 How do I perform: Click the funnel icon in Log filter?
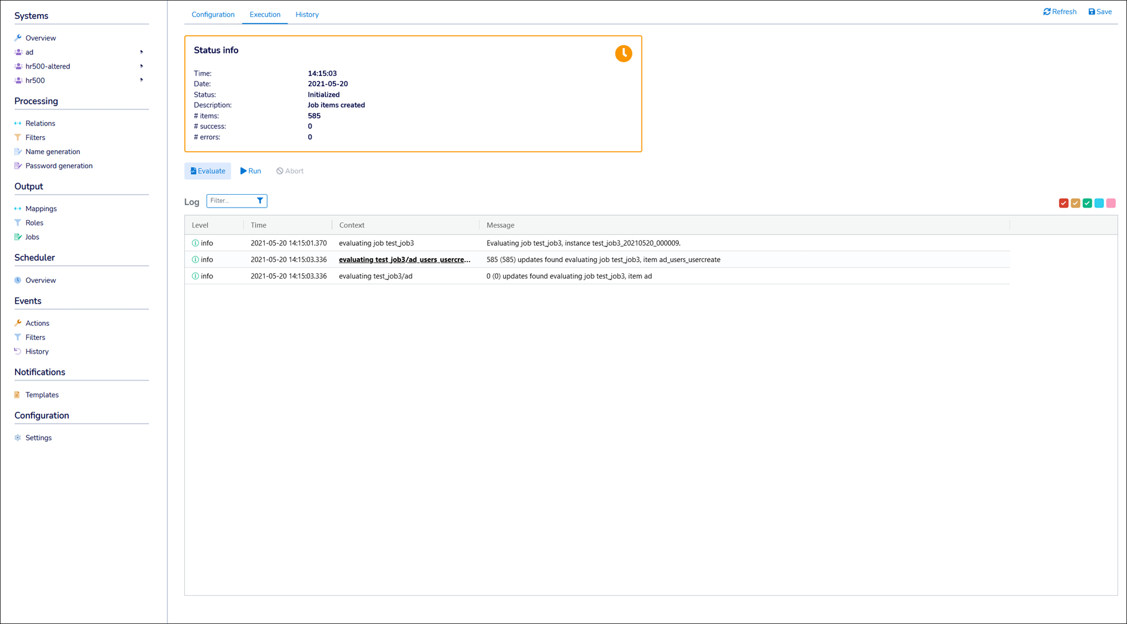(260, 201)
